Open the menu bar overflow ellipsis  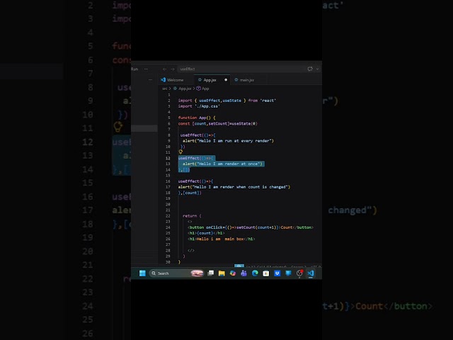click(147, 69)
